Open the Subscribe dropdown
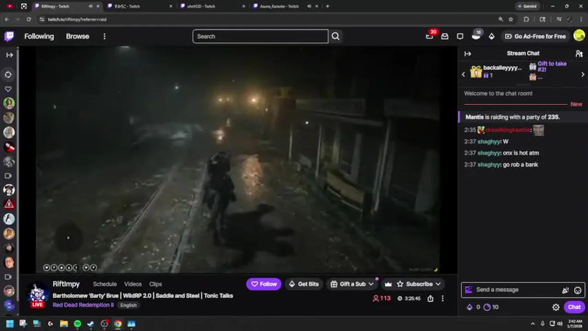This screenshot has height=331, width=588. pyautogui.click(x=419, y=284)
